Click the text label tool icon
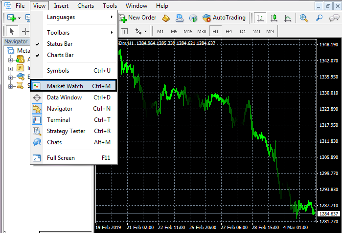Viewport: 342px width, 233px height. (124, 31)
